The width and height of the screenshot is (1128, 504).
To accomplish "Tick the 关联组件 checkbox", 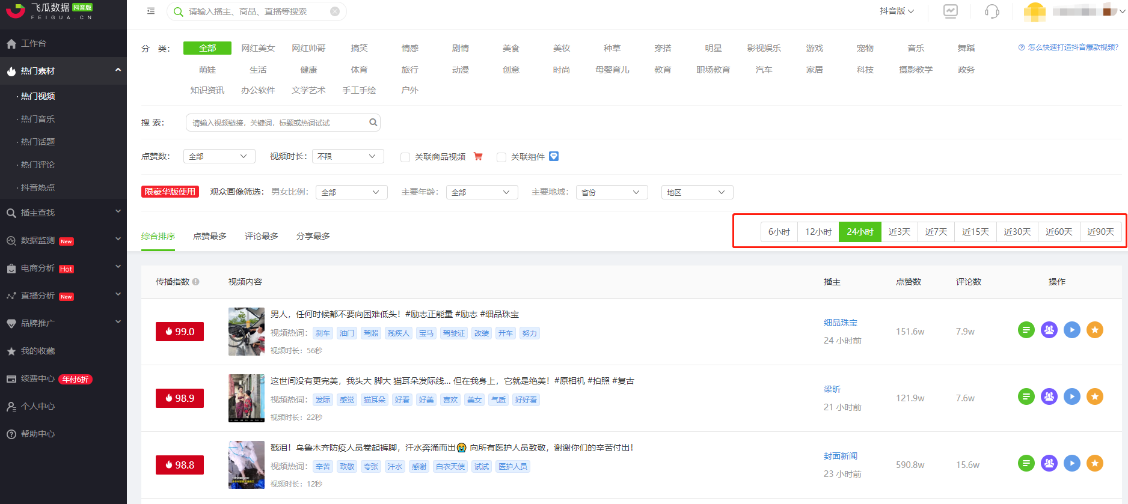I will [x=501, y=157].
